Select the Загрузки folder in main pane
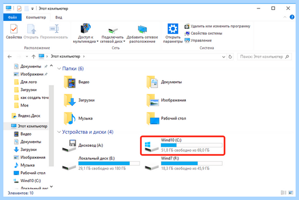The width and height of the screenshot is (299, 200). tap(79, 100)
